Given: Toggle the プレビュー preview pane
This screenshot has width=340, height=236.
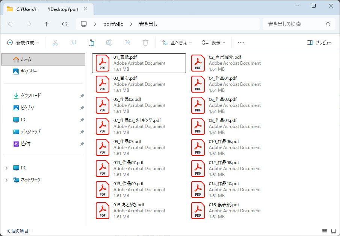Looking at the screenshot, I should click(x=319, y=43).
